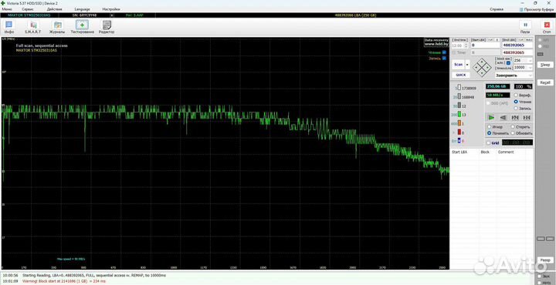Click the Comment column header

point(506,152)
